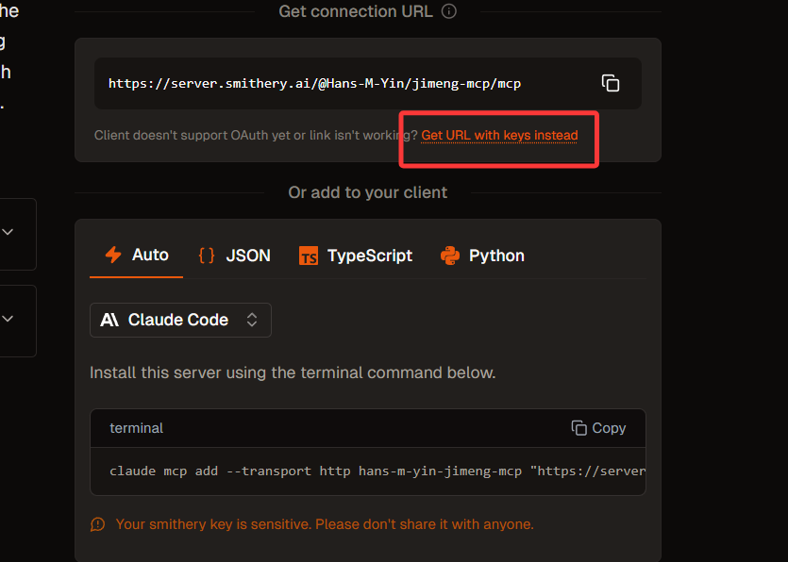Screen dimensions: 788x562
Task: Switch to the JSON tab
Action: 234,256
